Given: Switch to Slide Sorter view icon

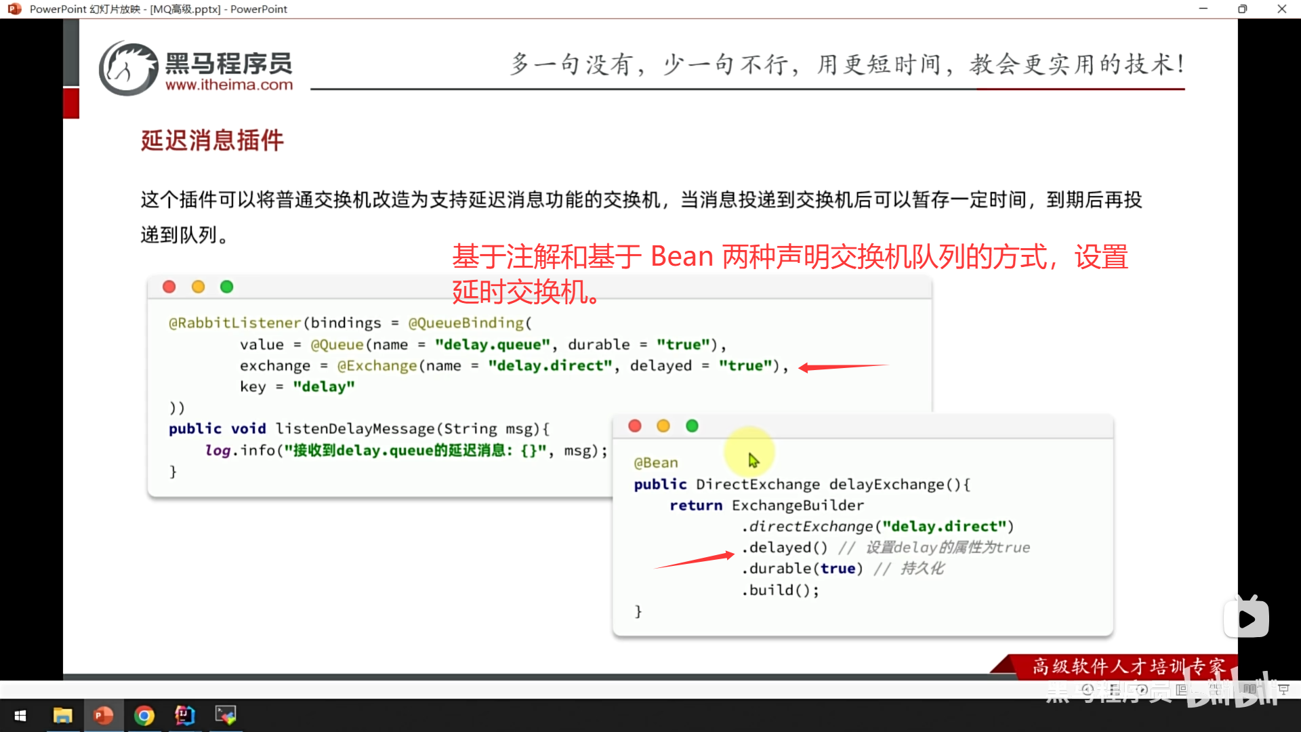Looking at the screenshot, I should tap(1216, 689).
